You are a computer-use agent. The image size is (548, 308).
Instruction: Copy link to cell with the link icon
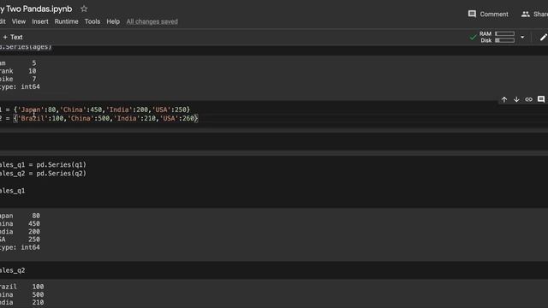point(528,99)
